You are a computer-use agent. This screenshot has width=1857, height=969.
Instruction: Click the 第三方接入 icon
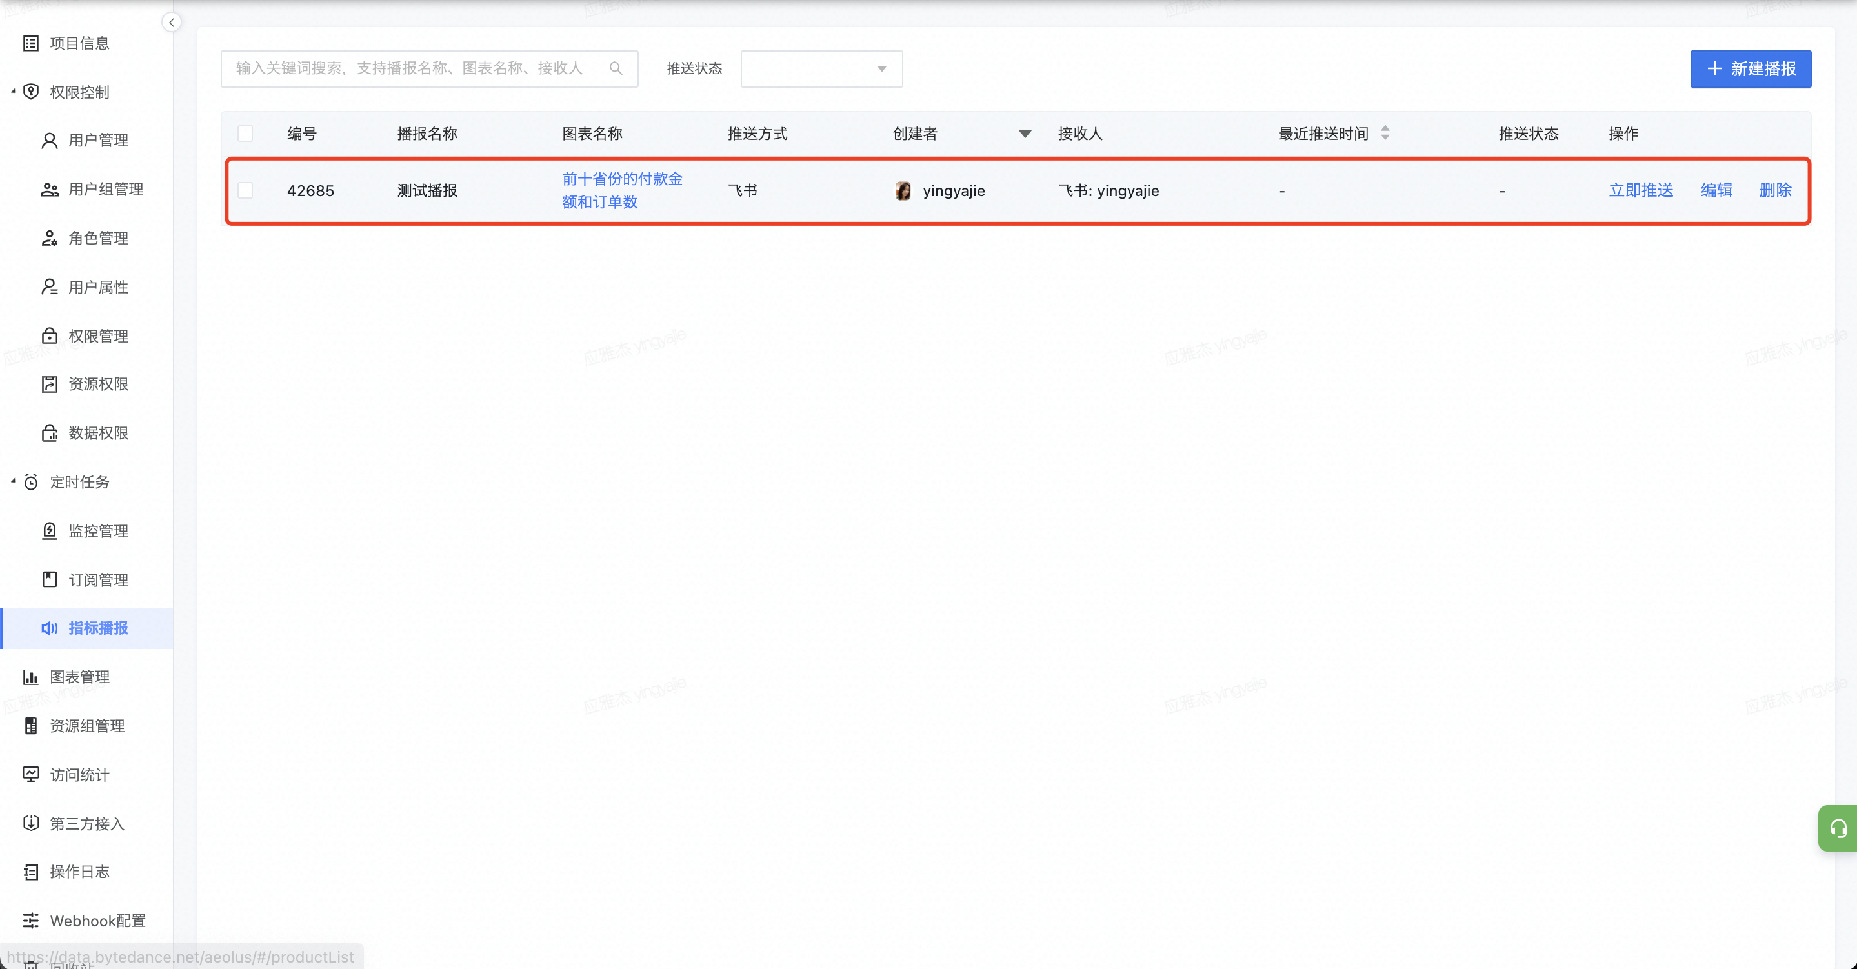click(x=31, y=823)
